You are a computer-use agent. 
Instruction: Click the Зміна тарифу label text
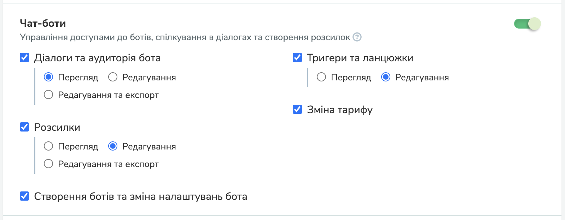[x=340, y=110]
